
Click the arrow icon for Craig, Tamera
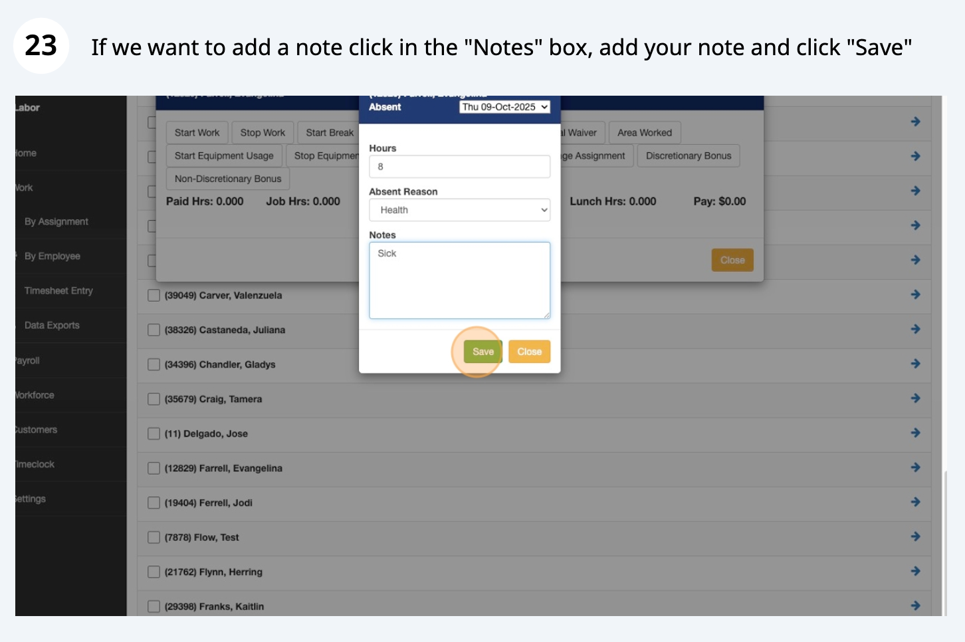coord(915,398)
